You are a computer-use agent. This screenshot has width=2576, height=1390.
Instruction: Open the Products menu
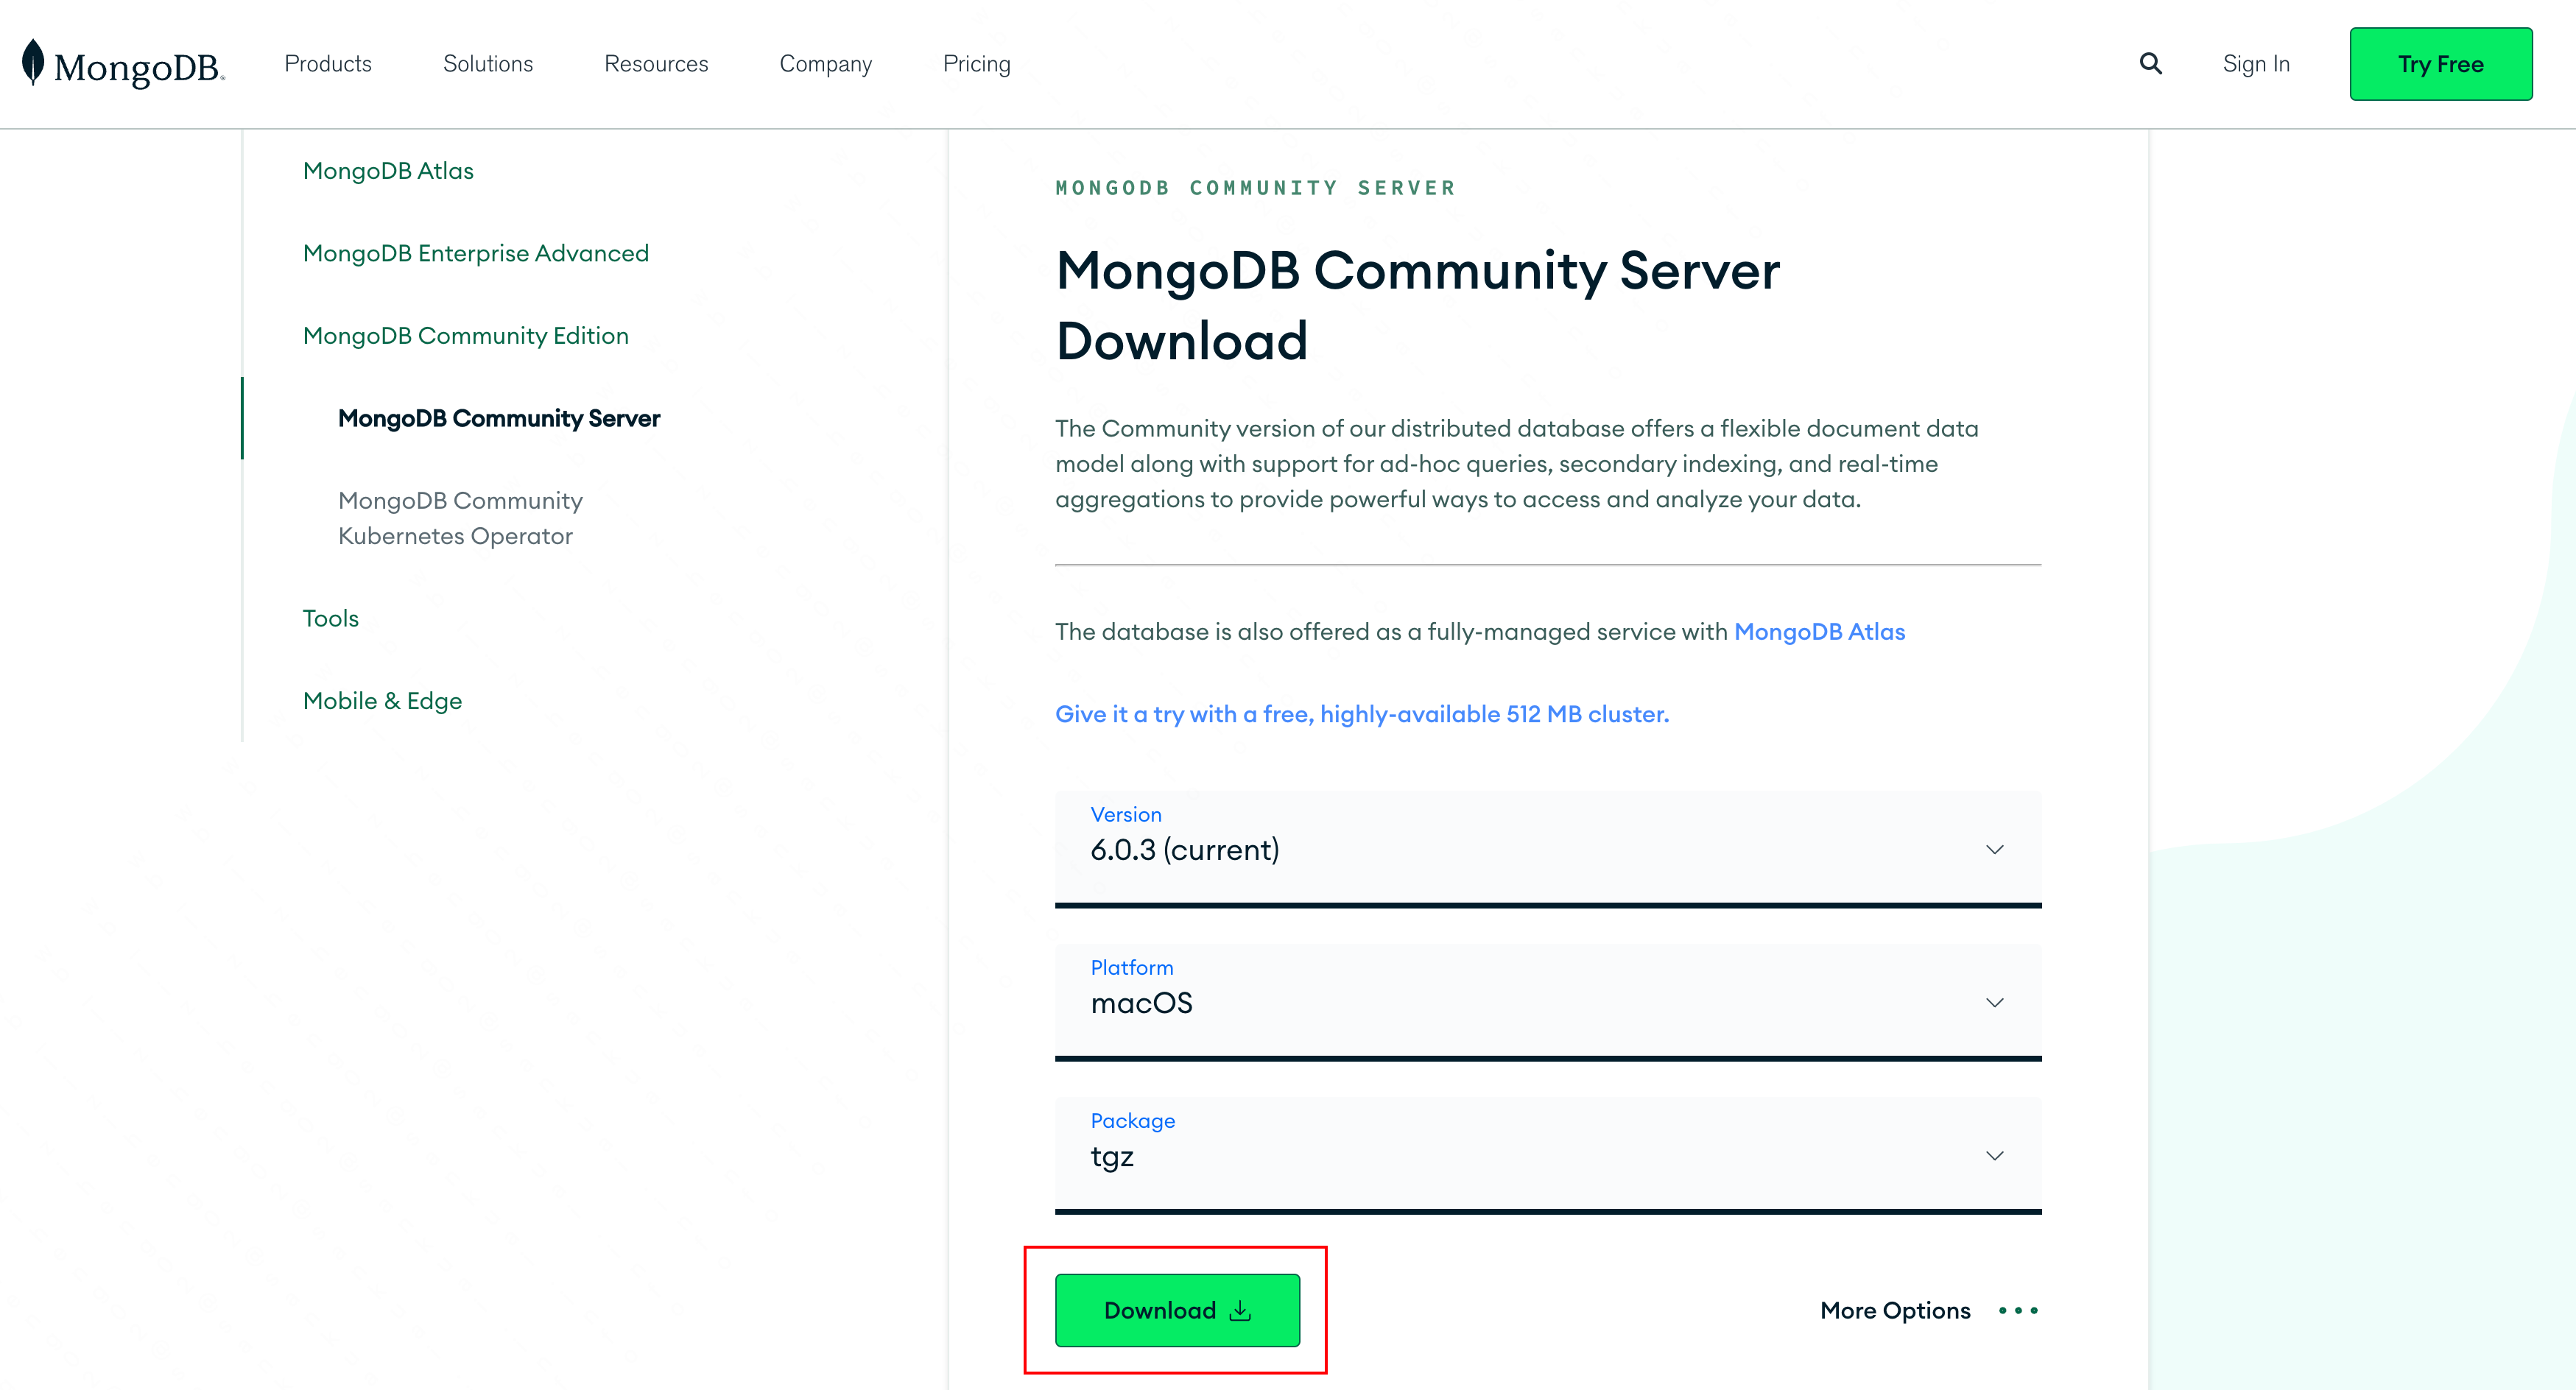click(x=328, y=64)
